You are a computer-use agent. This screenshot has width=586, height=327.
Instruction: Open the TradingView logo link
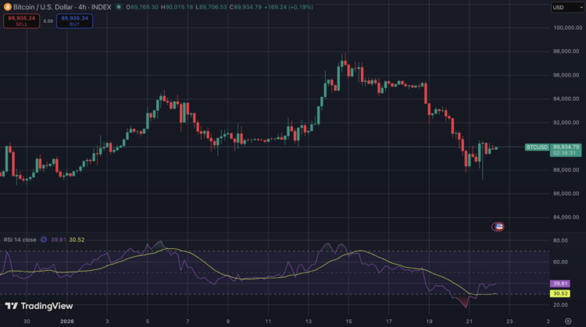pos(39,306)
